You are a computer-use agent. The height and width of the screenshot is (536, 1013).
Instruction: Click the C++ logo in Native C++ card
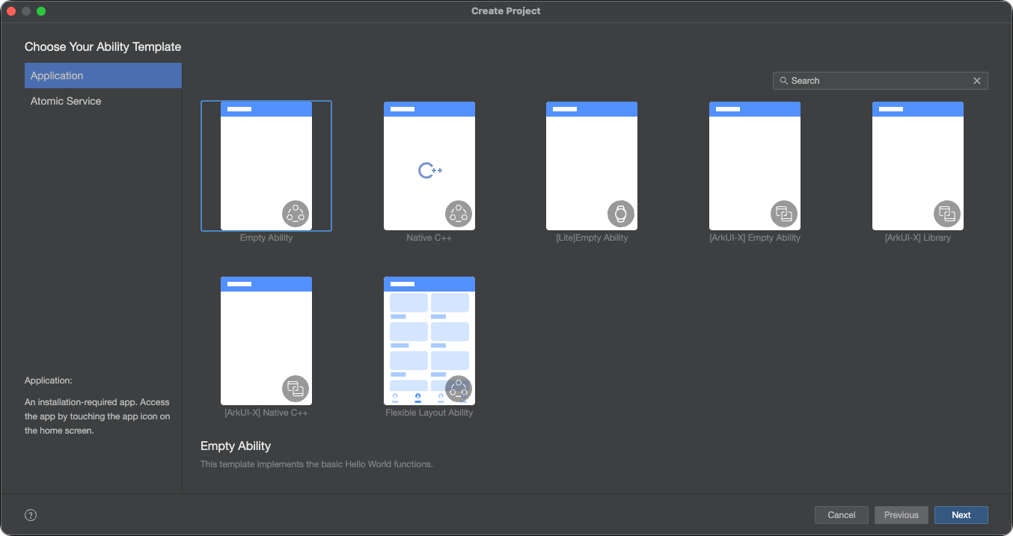click(x=429, y=171)
